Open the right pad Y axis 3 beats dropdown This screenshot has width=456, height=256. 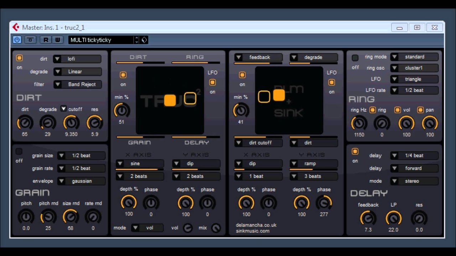[x=313, y=176]
